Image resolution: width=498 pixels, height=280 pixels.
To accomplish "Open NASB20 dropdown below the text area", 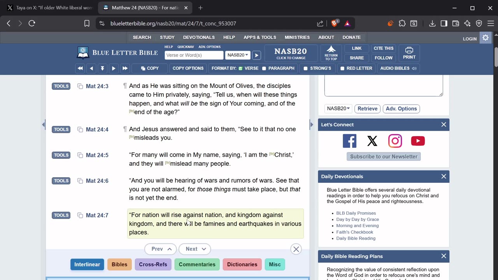I will coord(338,108).
